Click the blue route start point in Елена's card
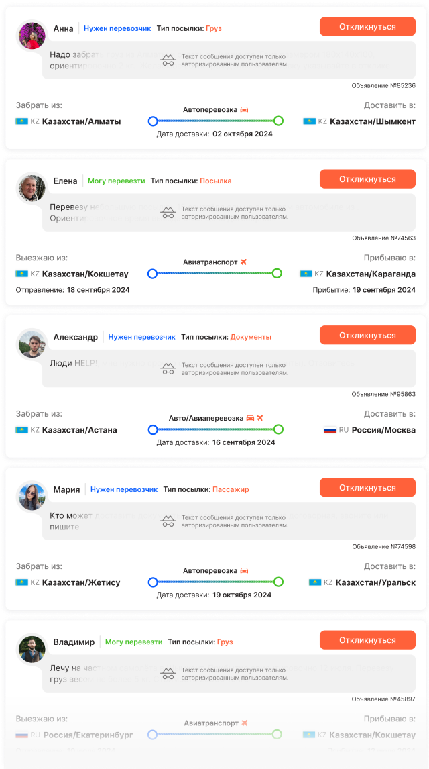 pos(153,274)
